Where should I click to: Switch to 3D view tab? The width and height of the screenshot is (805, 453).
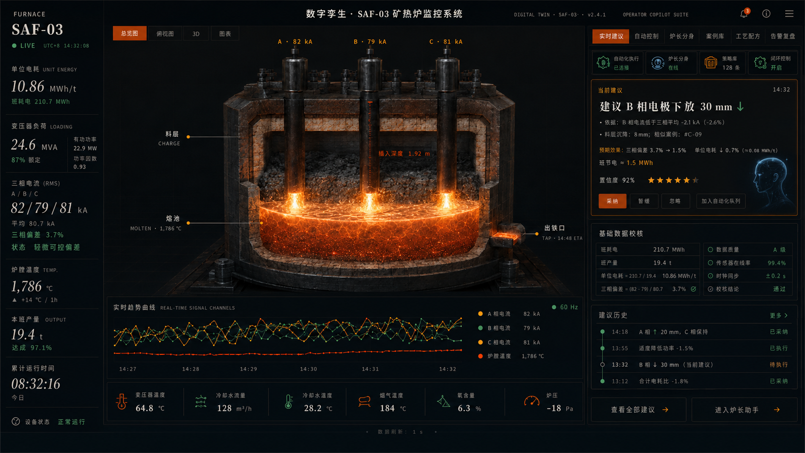[x=196, y=34]
